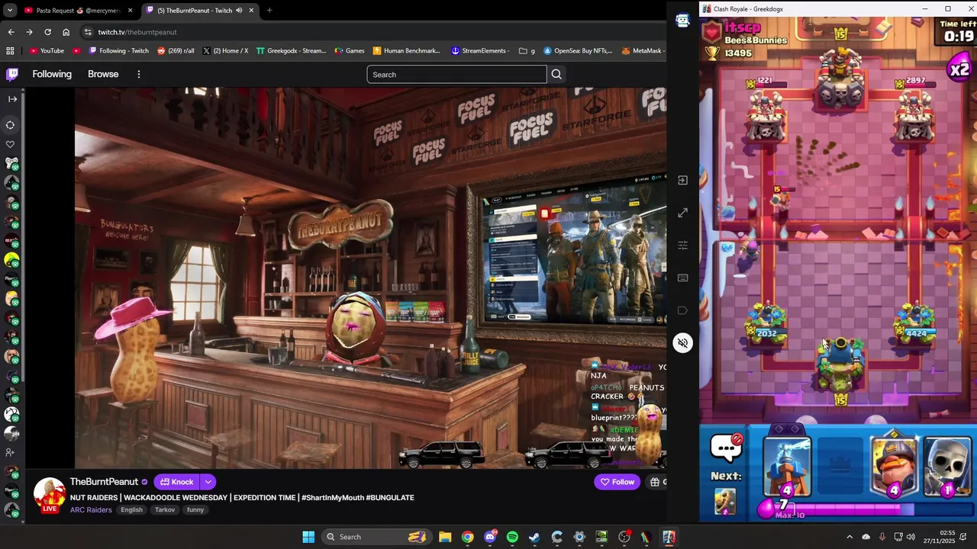
Task: Open Clash Royale emote chat bubble
Action: pos(726,447)
